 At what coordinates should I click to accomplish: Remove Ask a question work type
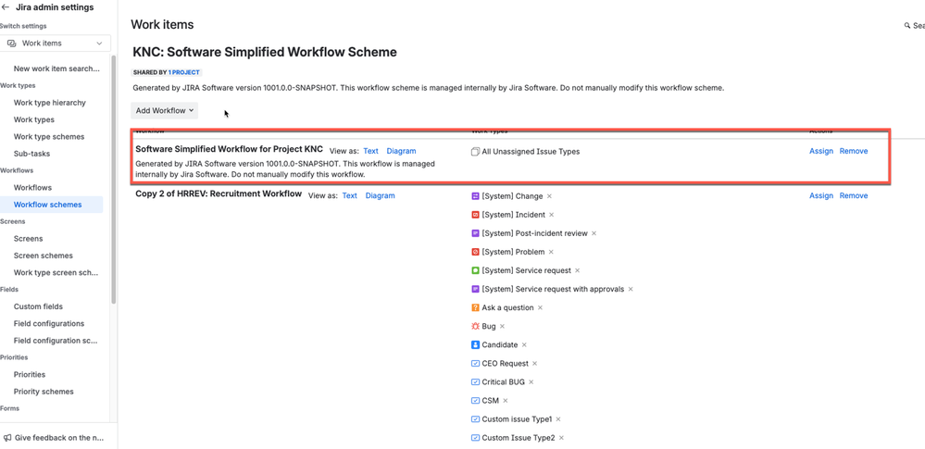pos(540,308)
